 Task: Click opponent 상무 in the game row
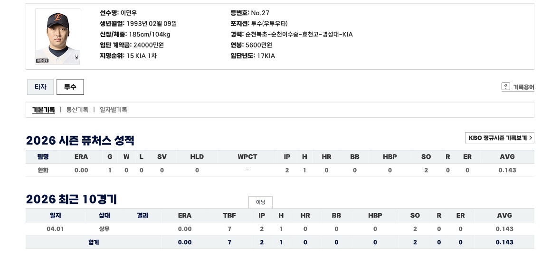[x=104, y=229]
